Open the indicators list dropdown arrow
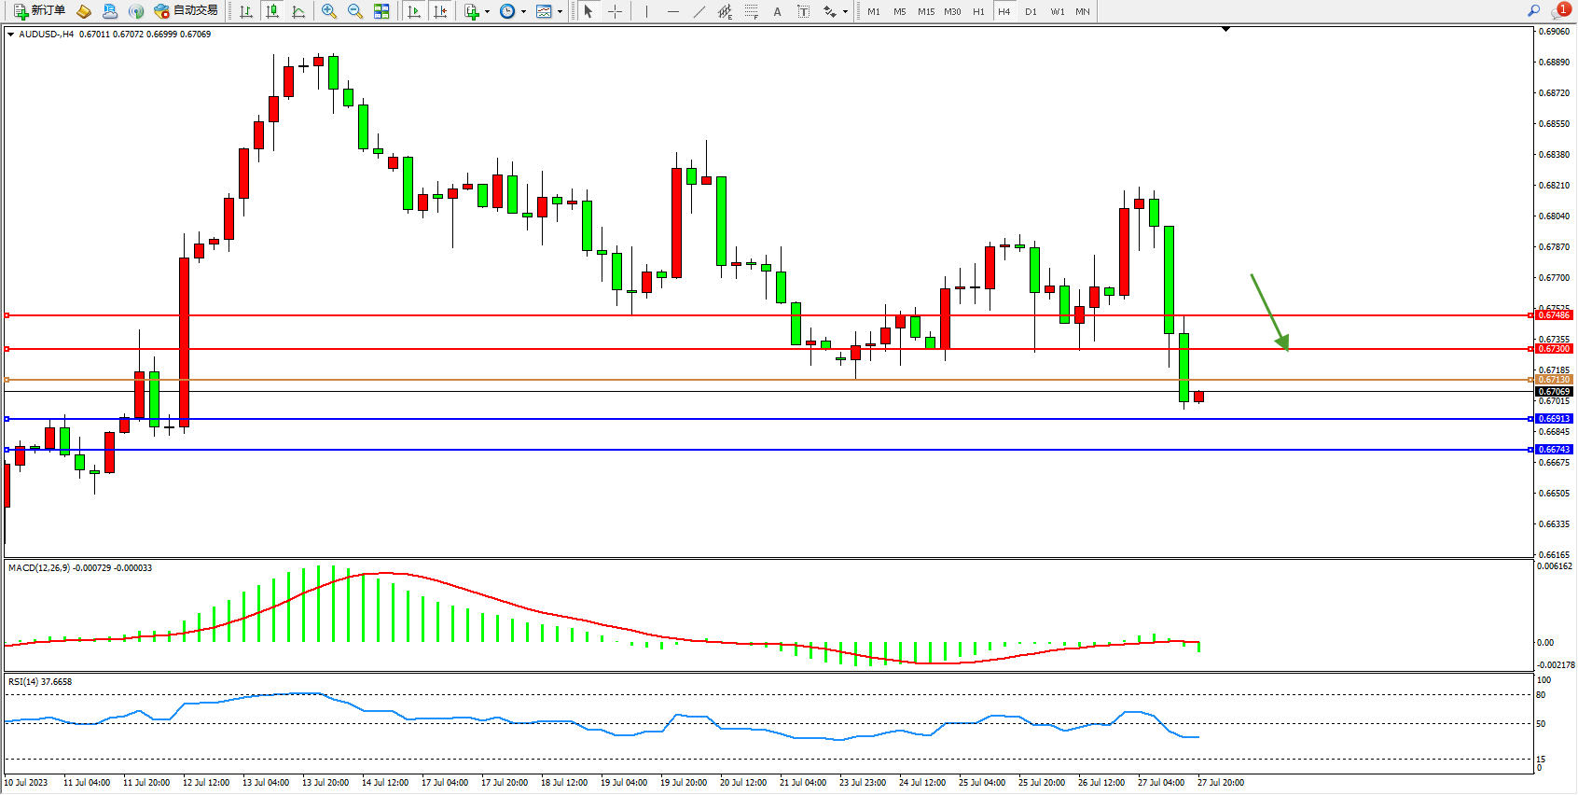Viewport: 1578px width, 795px height. click(487, 12)
